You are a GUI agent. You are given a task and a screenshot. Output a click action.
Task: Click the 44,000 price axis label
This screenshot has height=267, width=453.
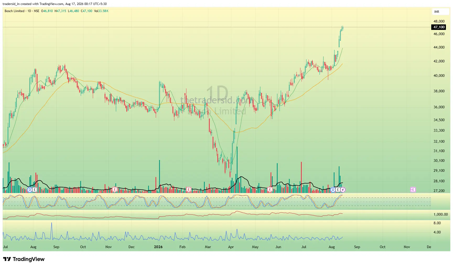tap(439, 47)
